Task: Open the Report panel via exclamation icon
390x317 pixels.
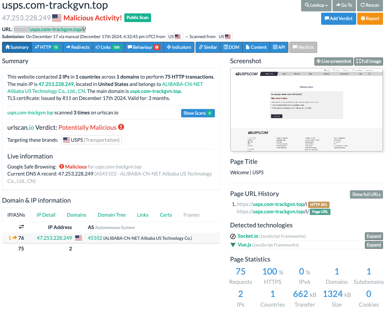Action: pyautogui.click(x=363, y=19)
